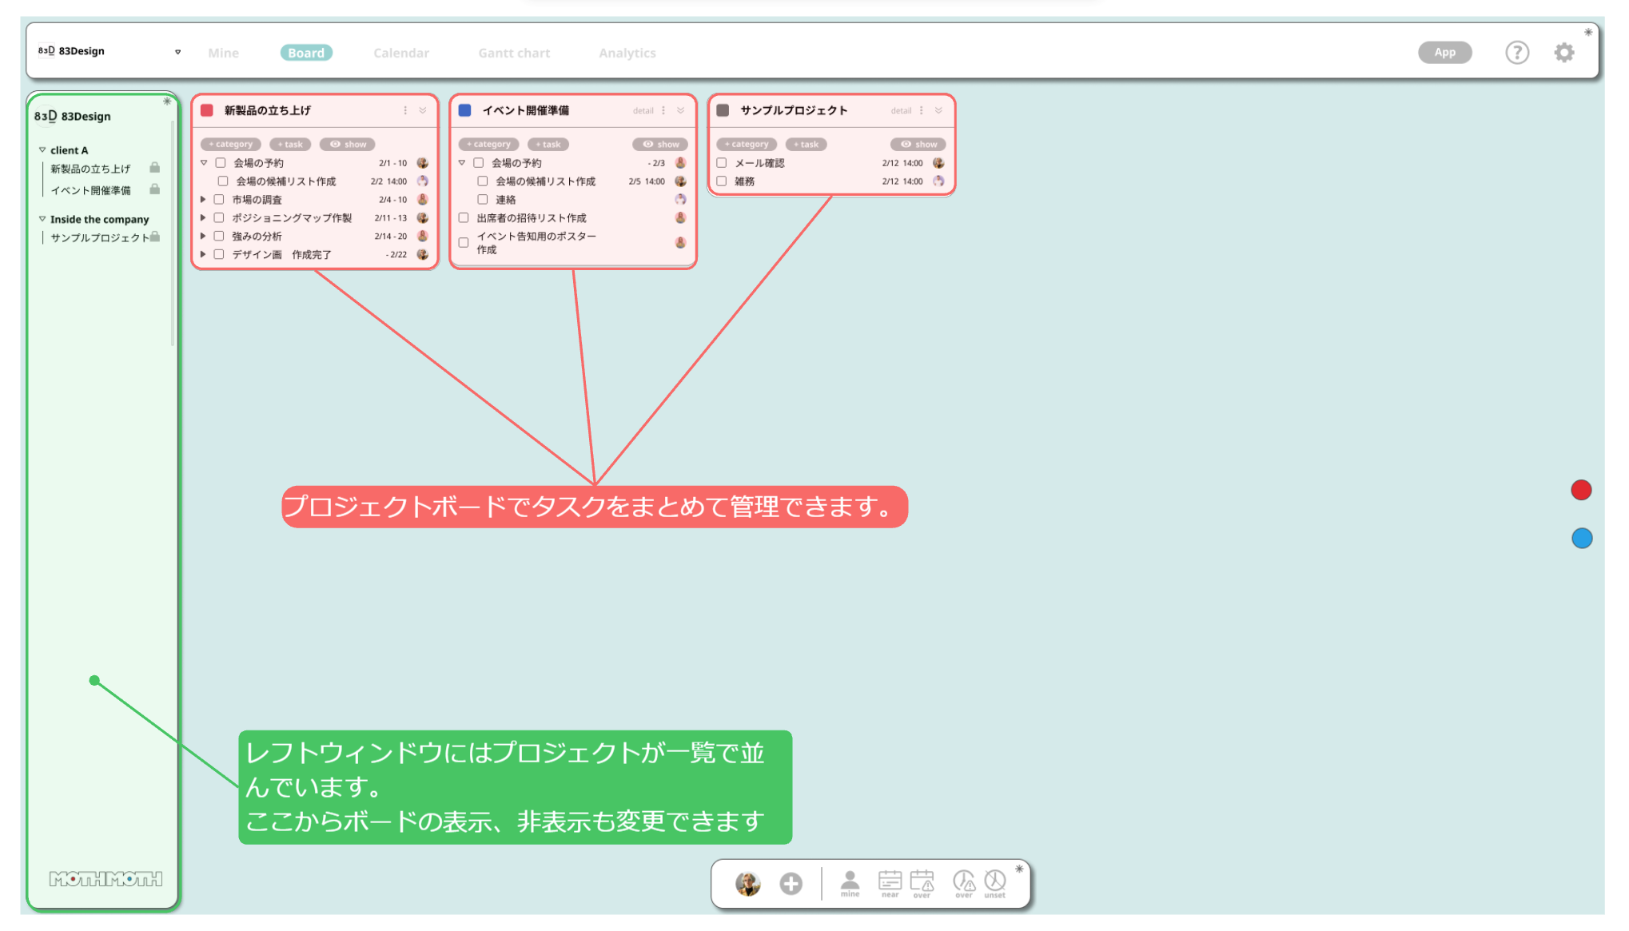Check the イベント告知用のポスター作成 checkbox

(464, 243)
